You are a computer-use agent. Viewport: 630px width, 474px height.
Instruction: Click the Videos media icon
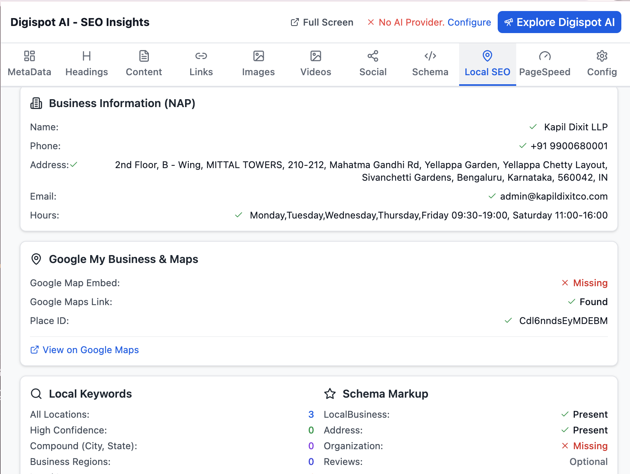click(315, 56)
